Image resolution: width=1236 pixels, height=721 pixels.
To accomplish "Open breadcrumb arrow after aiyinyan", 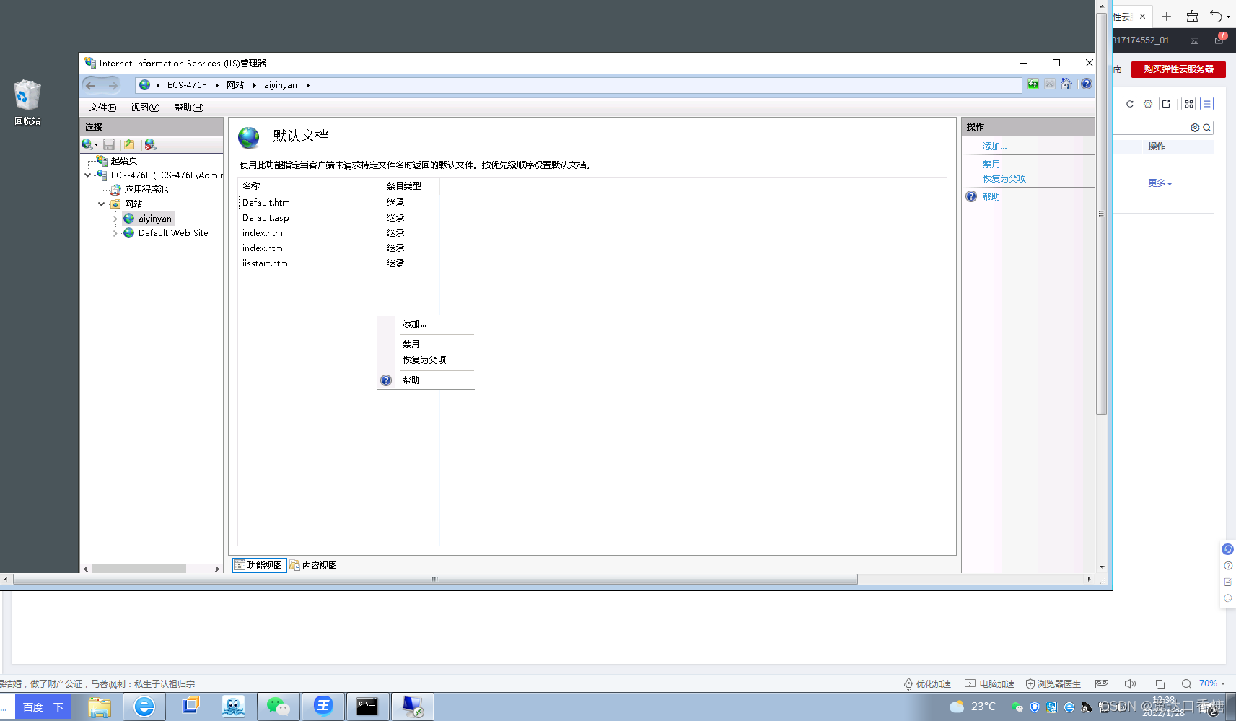I will (x=307, y=85).
